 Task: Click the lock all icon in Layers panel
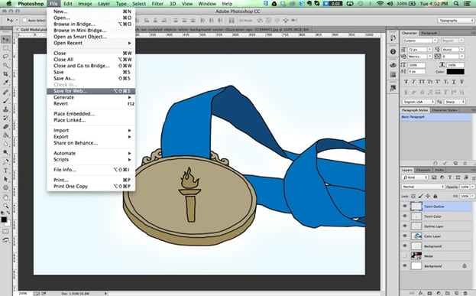(435, 197)
